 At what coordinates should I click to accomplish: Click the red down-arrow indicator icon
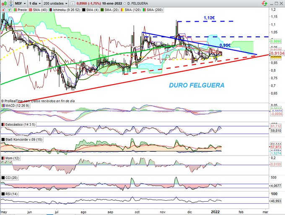point(3,10)
